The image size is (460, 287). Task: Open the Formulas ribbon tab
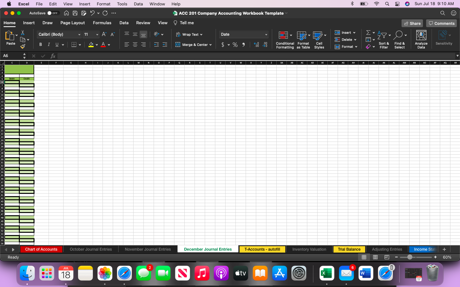pos(102,23)
